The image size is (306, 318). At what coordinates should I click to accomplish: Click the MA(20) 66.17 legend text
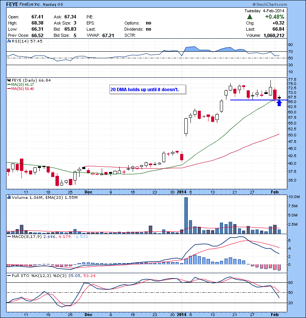click(x=23, y=85)
